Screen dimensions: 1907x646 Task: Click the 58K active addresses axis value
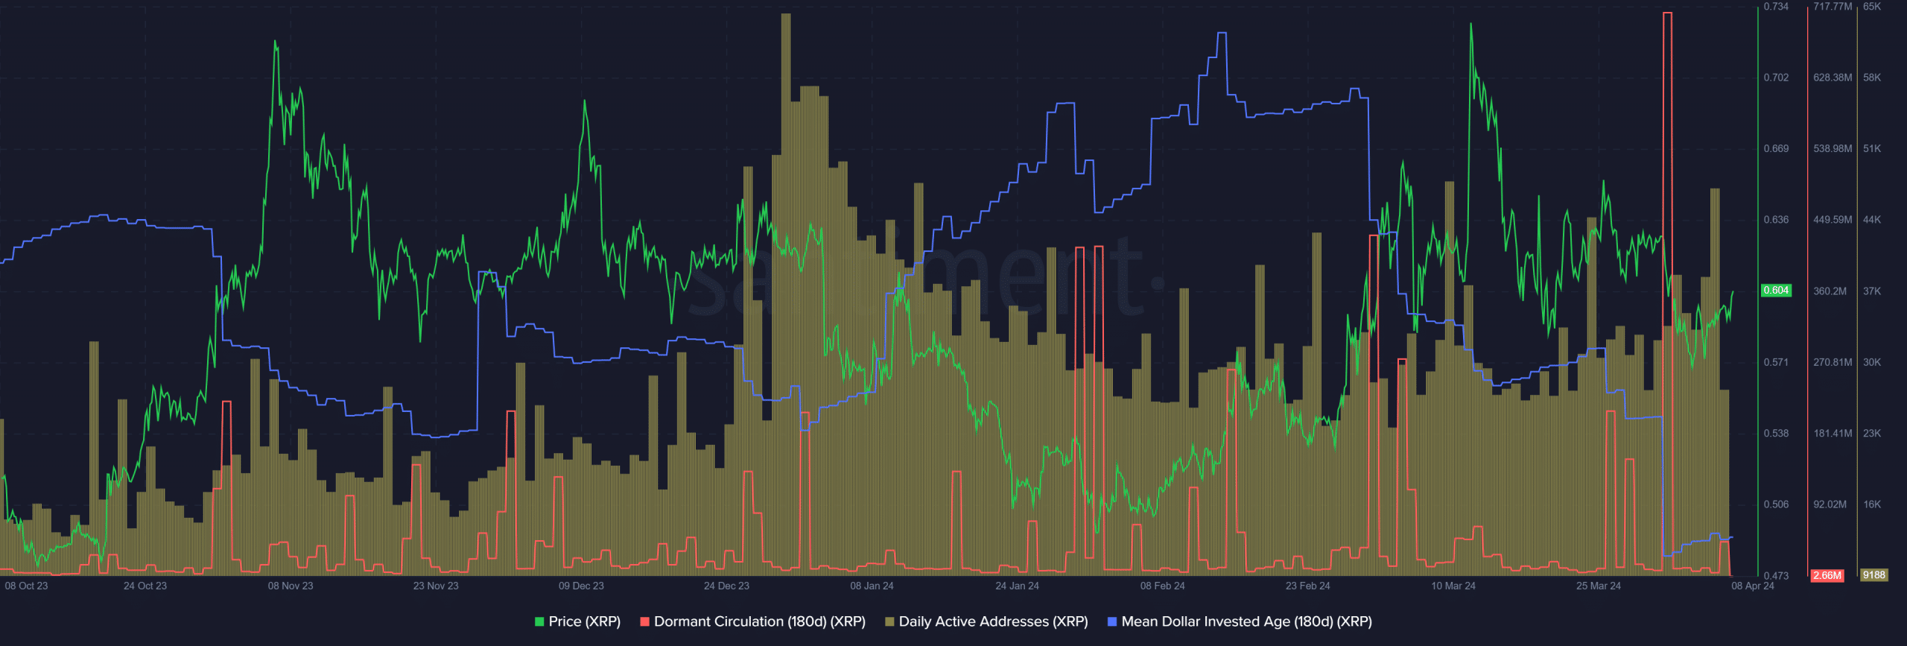point(1872,77)
